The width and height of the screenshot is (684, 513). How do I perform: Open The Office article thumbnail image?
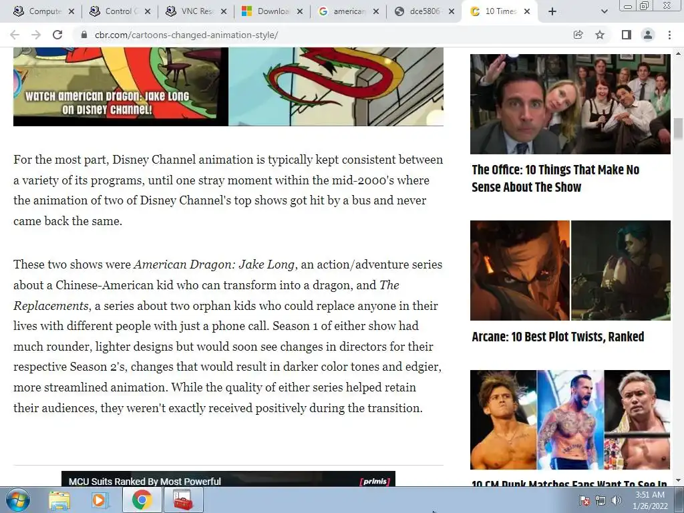point(570,104)
